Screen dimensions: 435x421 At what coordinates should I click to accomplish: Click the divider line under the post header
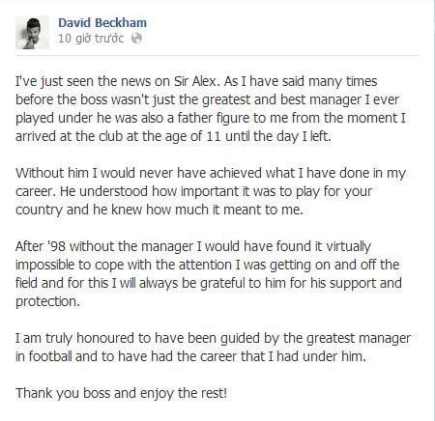point(217,56)
